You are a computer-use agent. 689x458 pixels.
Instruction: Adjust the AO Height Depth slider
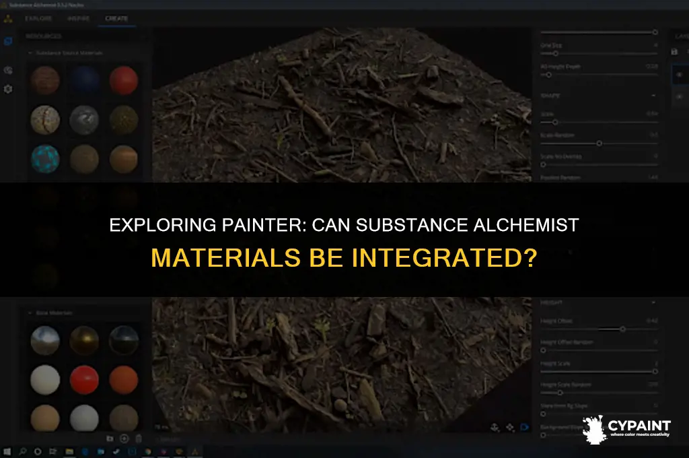[548, 75]
